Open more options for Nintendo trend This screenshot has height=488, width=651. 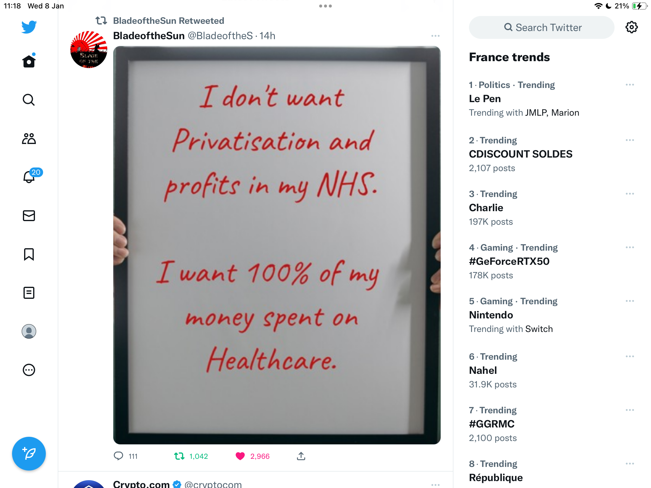(x=630, y=301)
